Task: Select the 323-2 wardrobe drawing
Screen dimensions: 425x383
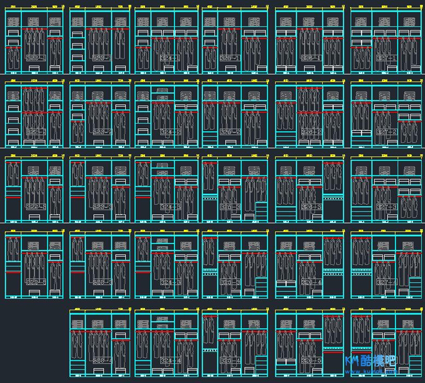Action: tap(100, 132)
